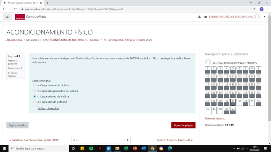Click the UCLM logo

click(20, 17)
